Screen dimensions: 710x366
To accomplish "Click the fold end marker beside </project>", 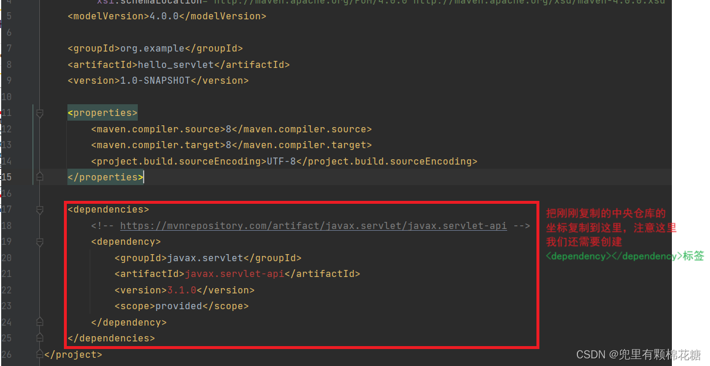I will pyautogui.click(x=40, y=353).
